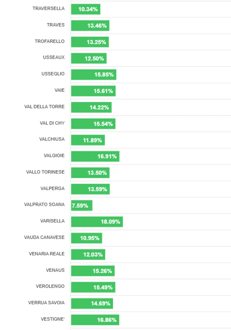
Task: Click the VAL DELLA TORRE 14.22% bar
Action: [x=91, y=107]
